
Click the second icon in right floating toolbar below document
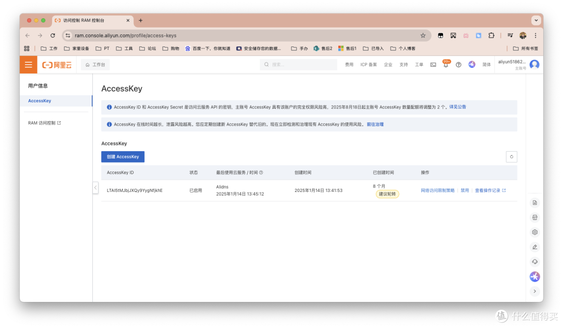click(x=535, y=217)
